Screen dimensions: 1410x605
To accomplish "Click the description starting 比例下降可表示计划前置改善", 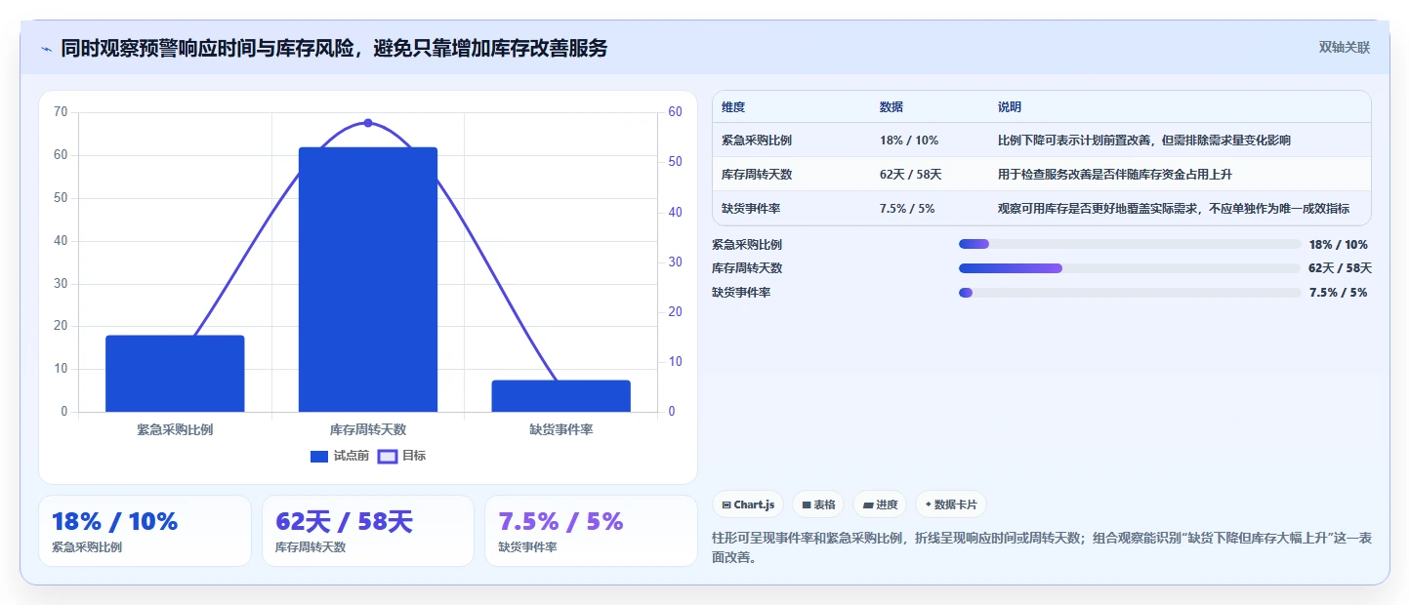I will tap(1144, 141).
